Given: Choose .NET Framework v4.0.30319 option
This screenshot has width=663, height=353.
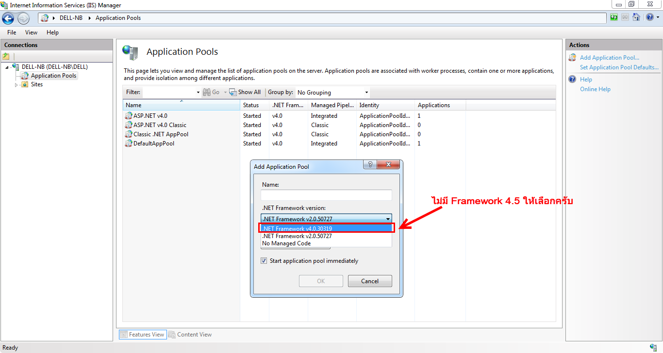Looking at the screenshot, I should tap(326, 228).
